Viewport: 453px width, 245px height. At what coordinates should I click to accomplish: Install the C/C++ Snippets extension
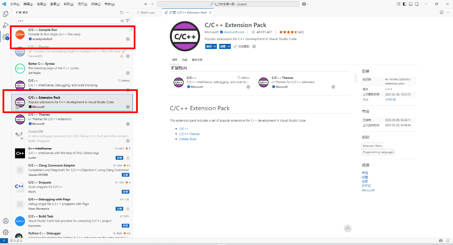point(125,192)
